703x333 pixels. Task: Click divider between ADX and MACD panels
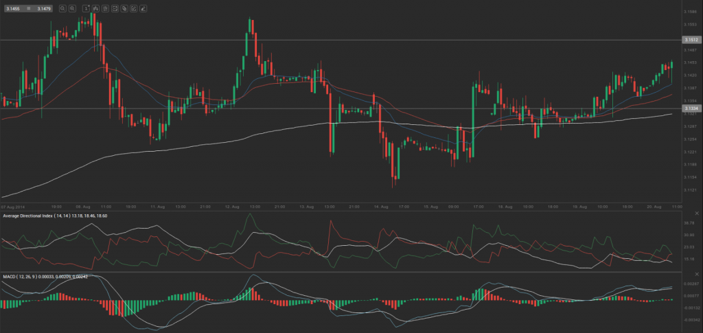tap(343, 272)
